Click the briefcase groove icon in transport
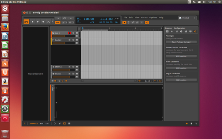The image size is (222, 139). tap(70, 22)
